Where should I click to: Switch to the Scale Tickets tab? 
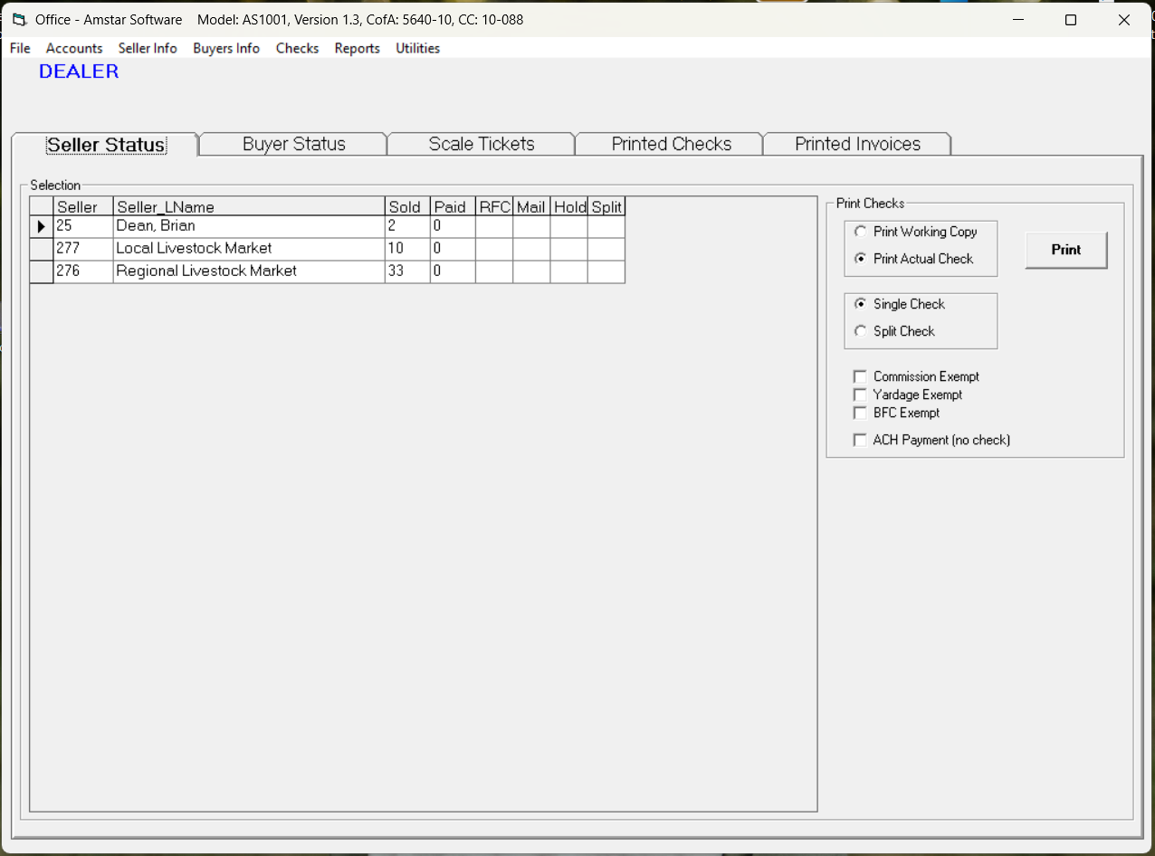[480, 143]
